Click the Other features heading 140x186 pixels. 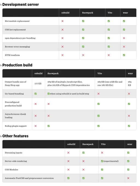15,136
